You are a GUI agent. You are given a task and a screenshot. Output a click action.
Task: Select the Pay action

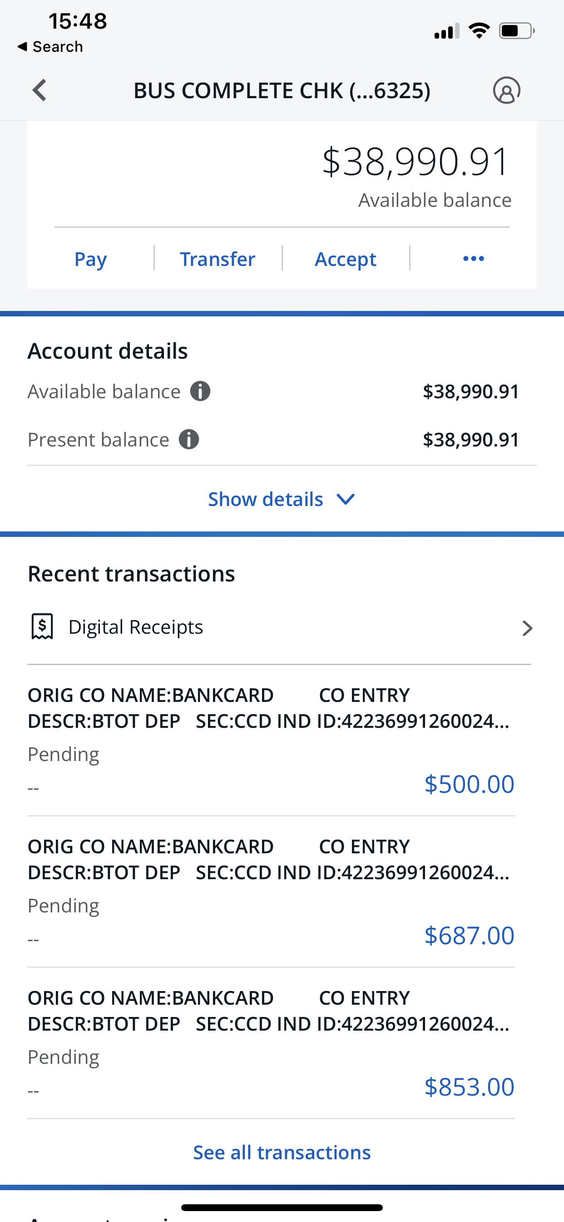(90, 259)
